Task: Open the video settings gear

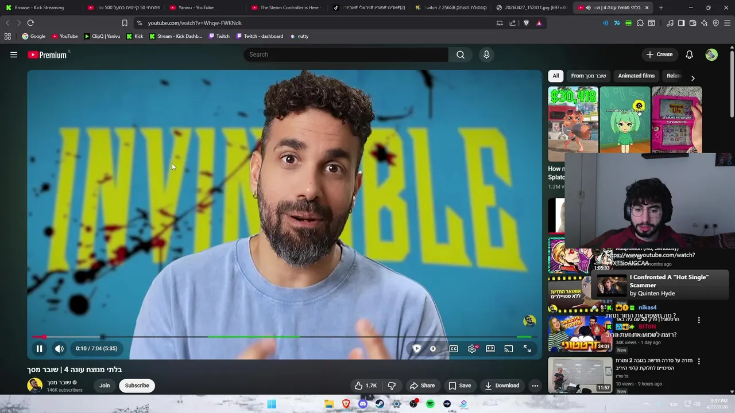Action: (x=472, y=348)
